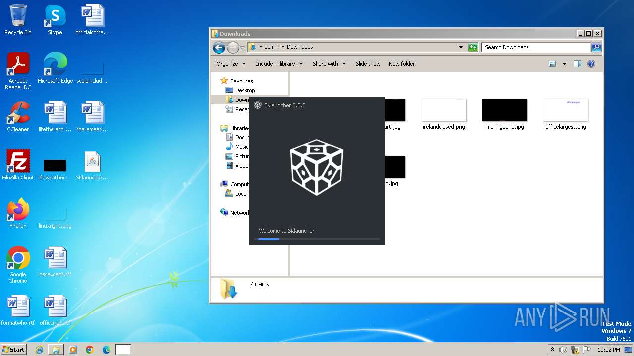Open the Share with menu
Screen dimensions: 634x356
click(x=329, y=64)
